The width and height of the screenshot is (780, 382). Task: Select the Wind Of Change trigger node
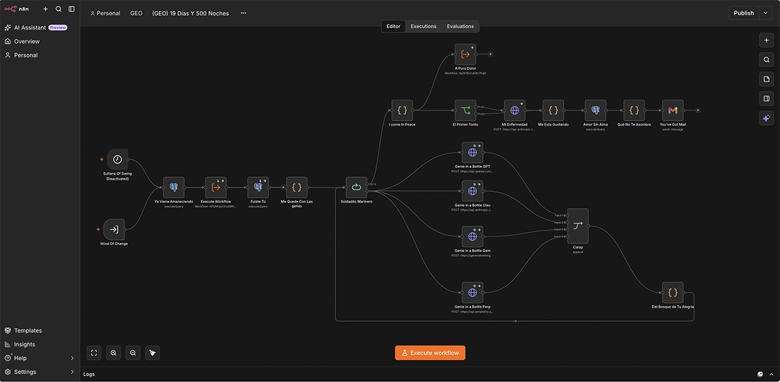(x=114, y=229)
